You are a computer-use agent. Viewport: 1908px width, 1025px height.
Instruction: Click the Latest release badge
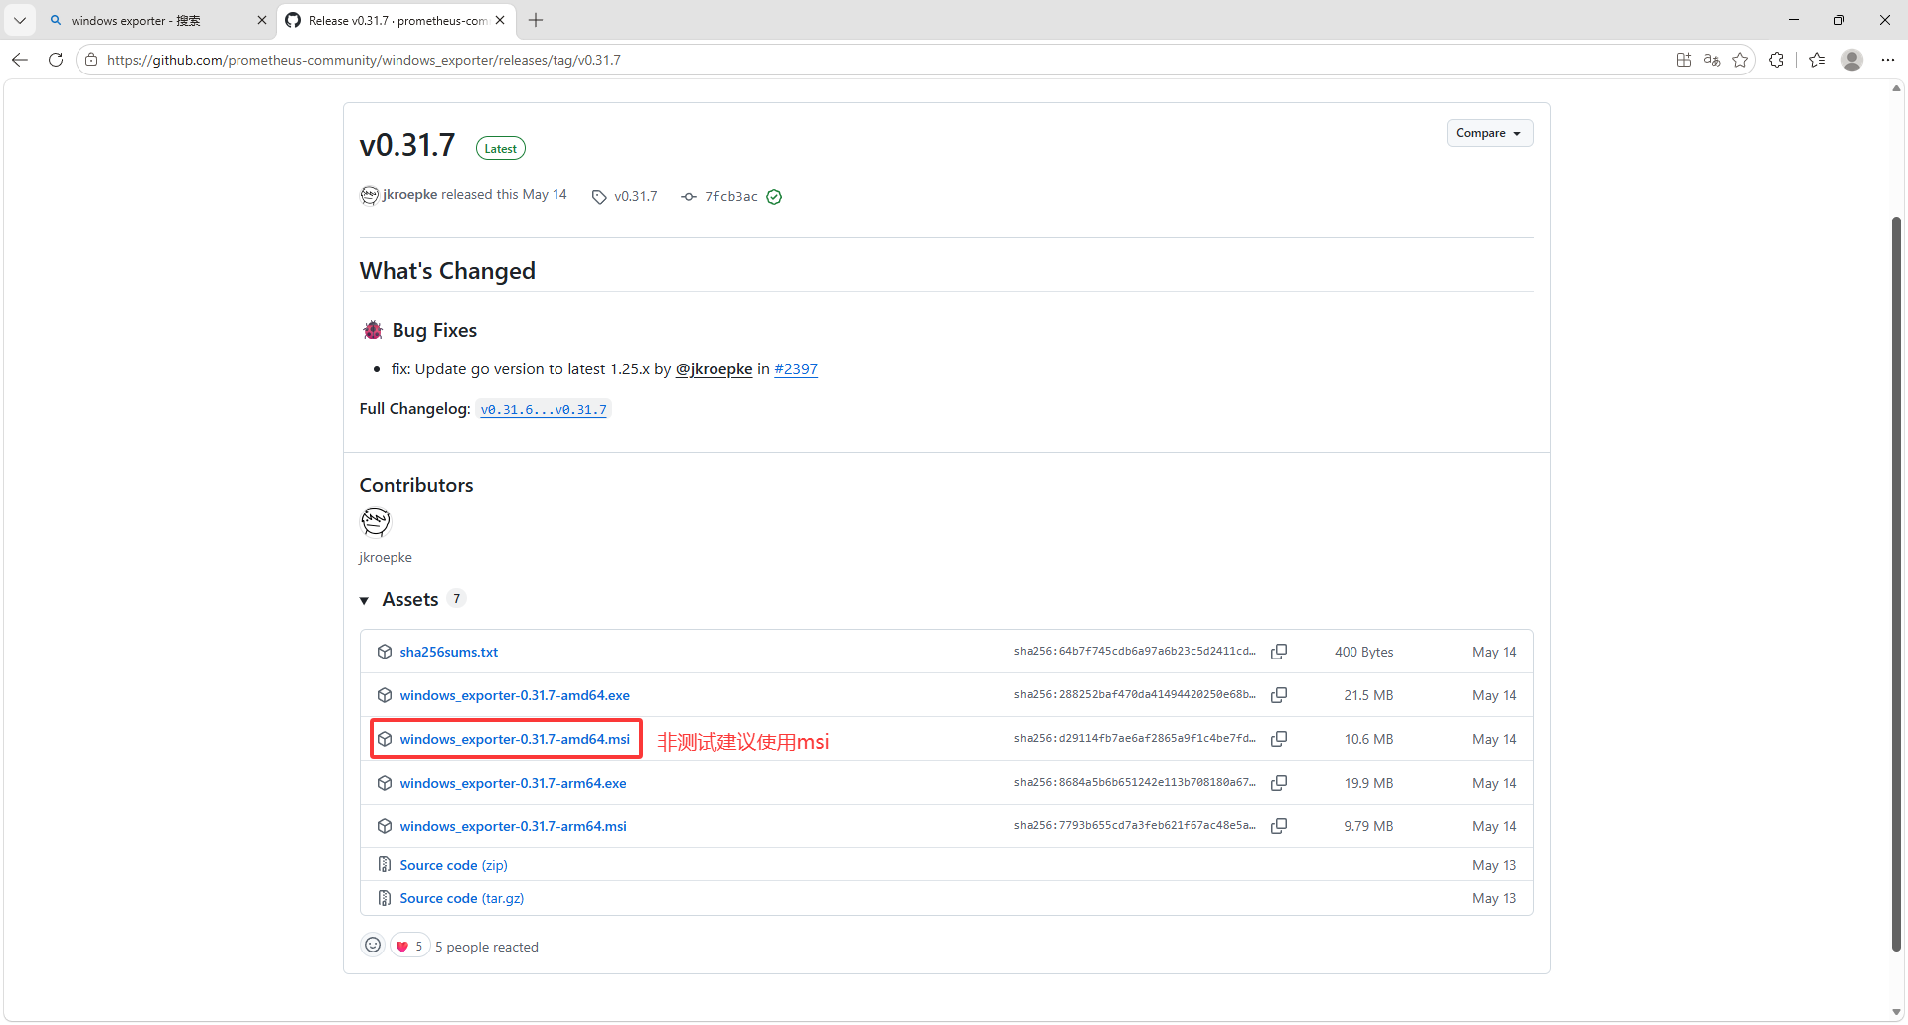[x=501, y=149]
